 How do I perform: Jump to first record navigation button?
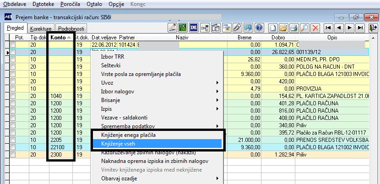[x=328, y=28]
